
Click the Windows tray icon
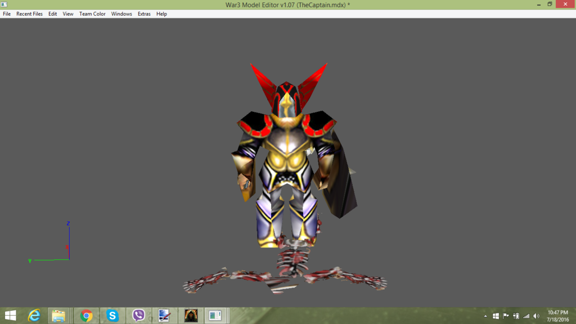[x=496, y=316]
